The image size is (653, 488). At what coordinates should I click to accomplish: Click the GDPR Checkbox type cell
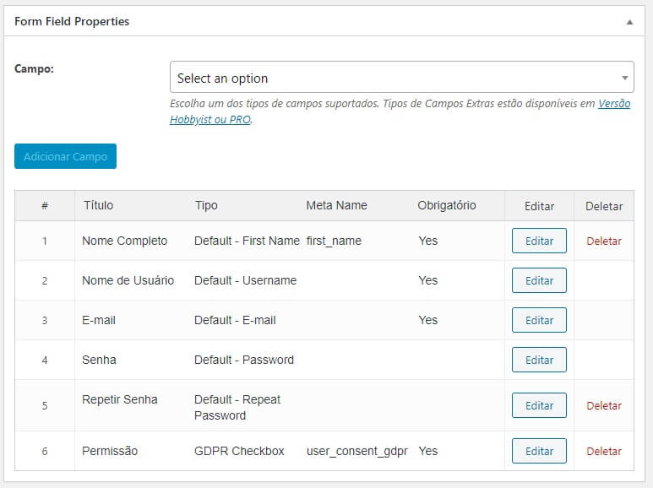pos(239,451)
